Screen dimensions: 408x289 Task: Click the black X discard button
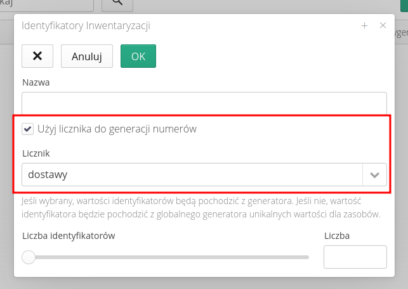pyautogui.click(x=37, y=56)
